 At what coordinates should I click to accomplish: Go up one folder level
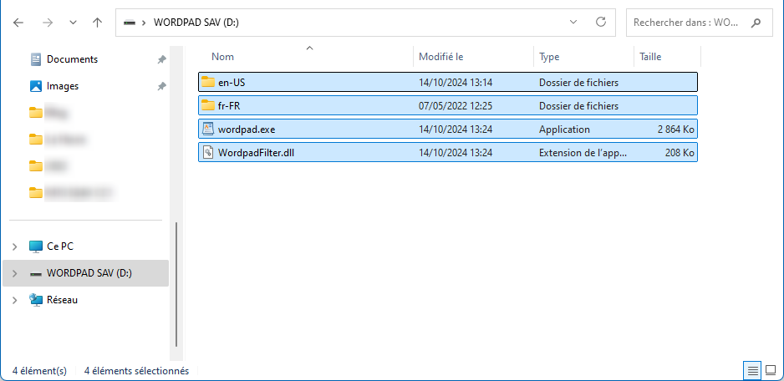coord(98,23)
